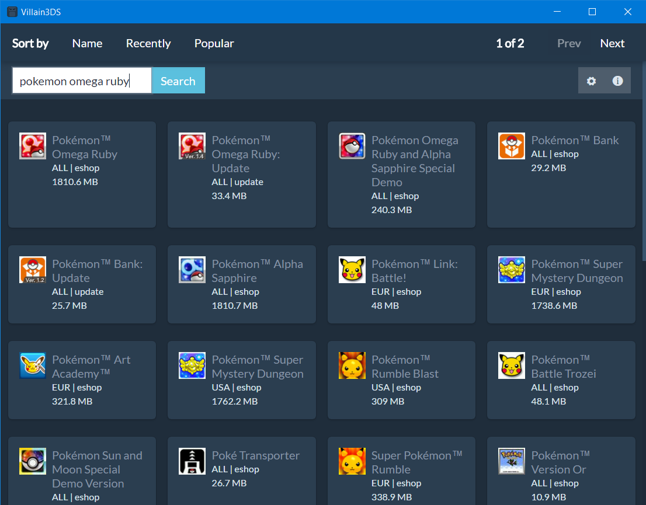The width and height of the screenshot is (646, 505).
Task: Open the Pokémon™ Bank title
Action: click(x=575, y=140)
